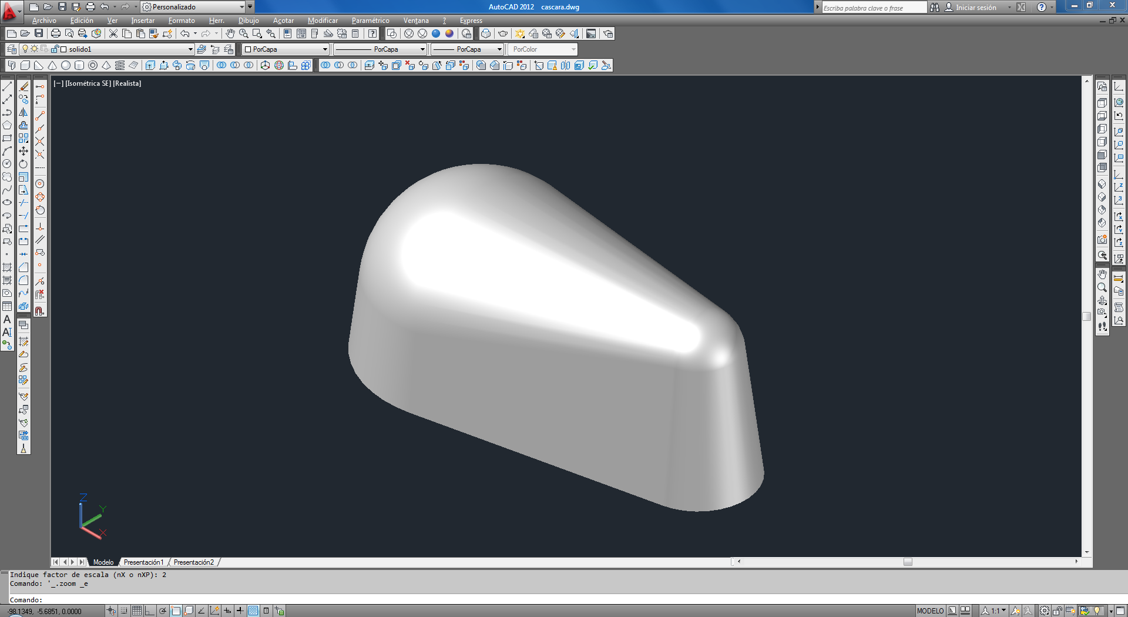Click the Save icon in standard toolbar
This screenshot has height=617, width=1128.
(39, 33)
